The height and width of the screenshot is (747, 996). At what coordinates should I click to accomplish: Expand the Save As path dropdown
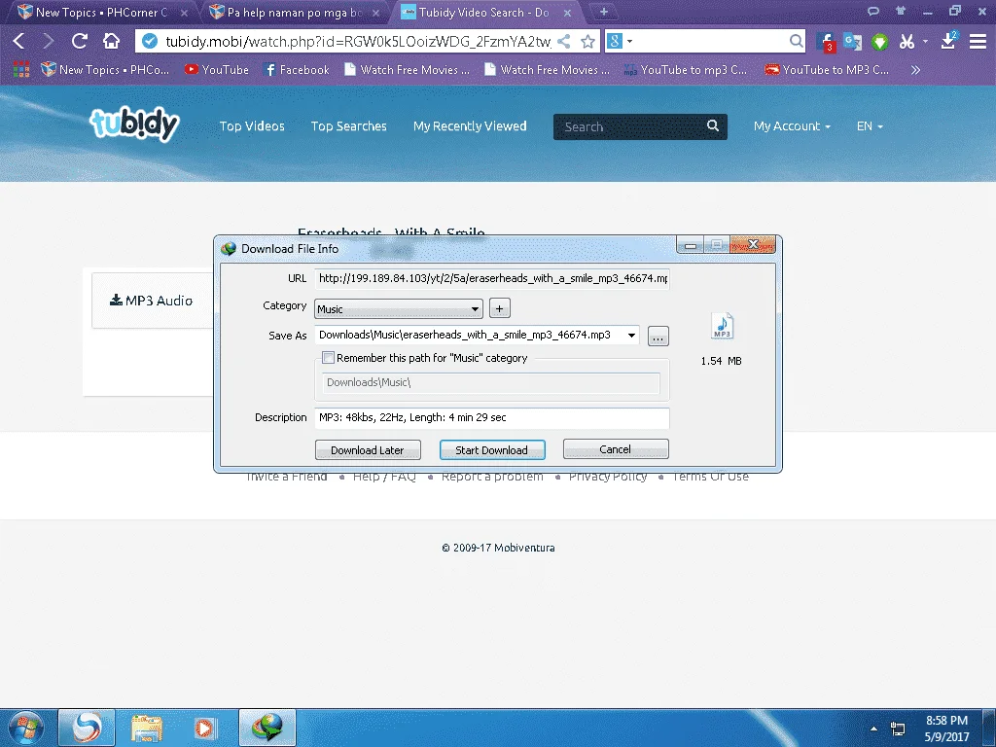631,335
